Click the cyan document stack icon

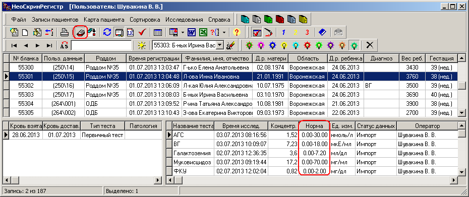(x=245, y=20)
